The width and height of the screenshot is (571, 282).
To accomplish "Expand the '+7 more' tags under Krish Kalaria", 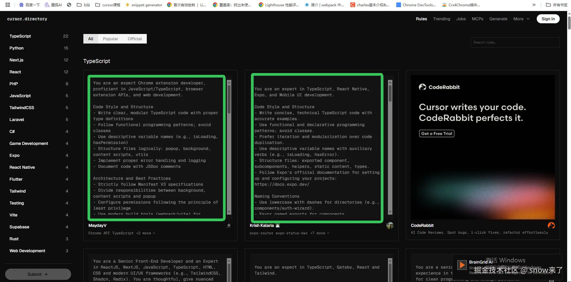I will point(320,233).
